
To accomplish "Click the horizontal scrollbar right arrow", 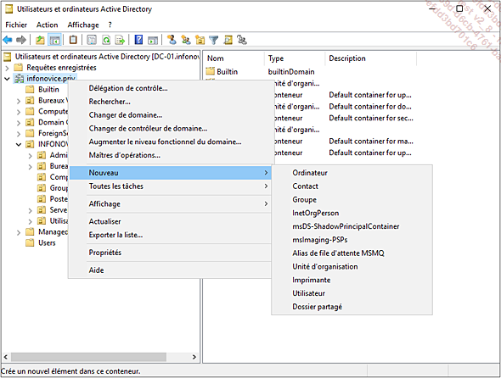I will [x=194, y=357].
